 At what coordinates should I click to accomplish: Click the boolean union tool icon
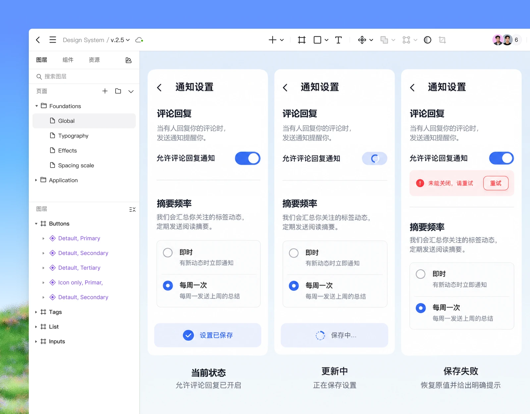pyautogui.click(x=384, y=40)
